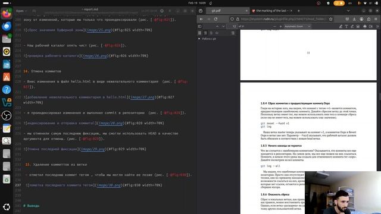Click Open button in text editor
This screenshot has width=381, height=214.
tap(20, 11)
